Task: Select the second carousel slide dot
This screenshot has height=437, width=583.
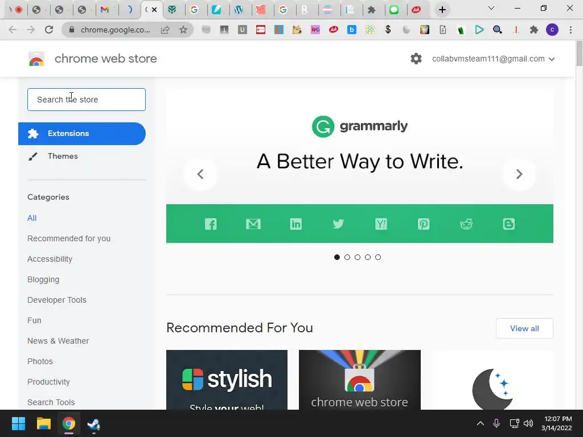Action: [x=347, y=257]
